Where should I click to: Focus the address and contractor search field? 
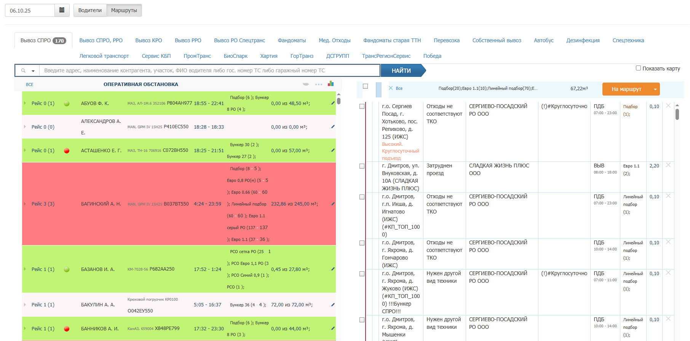coord(209,70)
